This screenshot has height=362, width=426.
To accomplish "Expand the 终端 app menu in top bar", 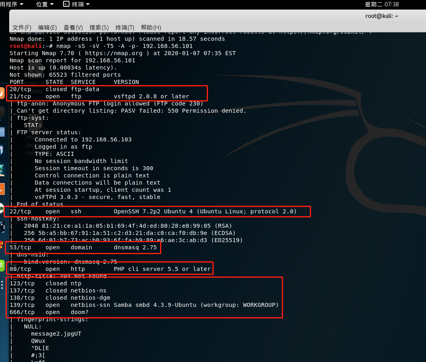I will tap(81, 4).
